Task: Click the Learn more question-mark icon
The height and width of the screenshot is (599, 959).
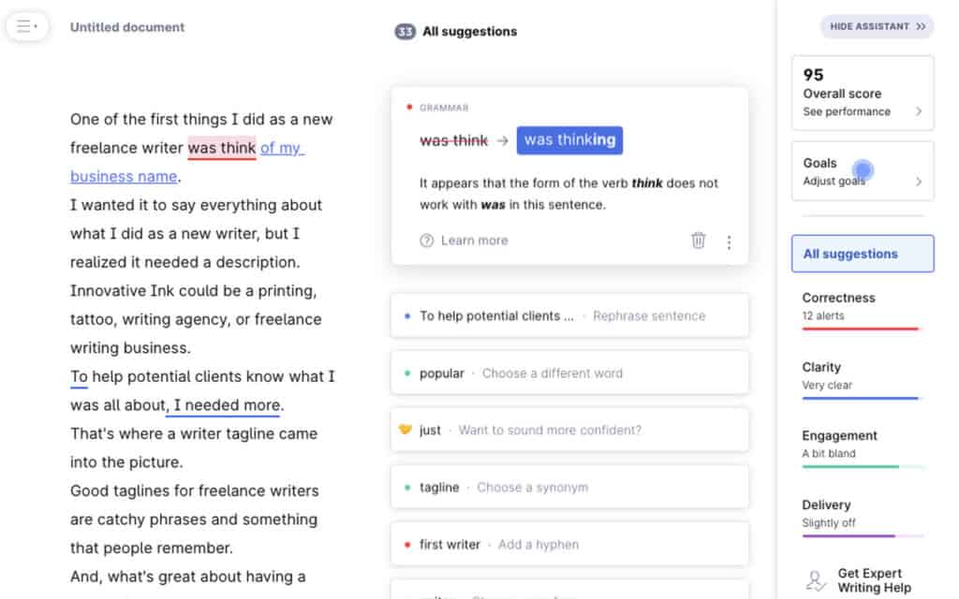Action: (x=426, y=241)
